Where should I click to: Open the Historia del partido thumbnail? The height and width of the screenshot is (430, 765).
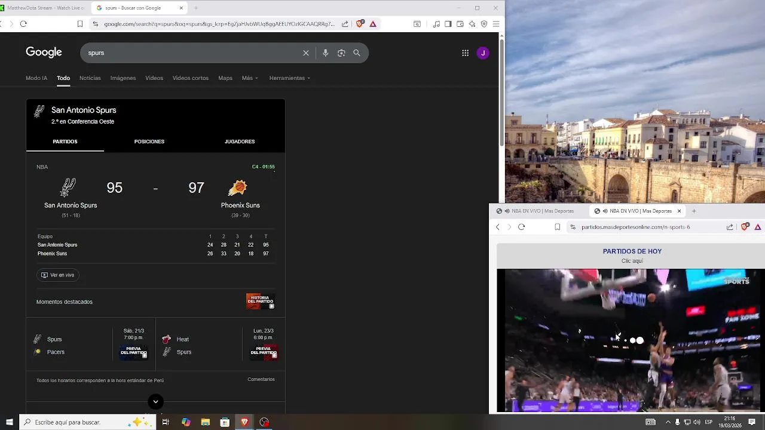(x=261, y=301)
